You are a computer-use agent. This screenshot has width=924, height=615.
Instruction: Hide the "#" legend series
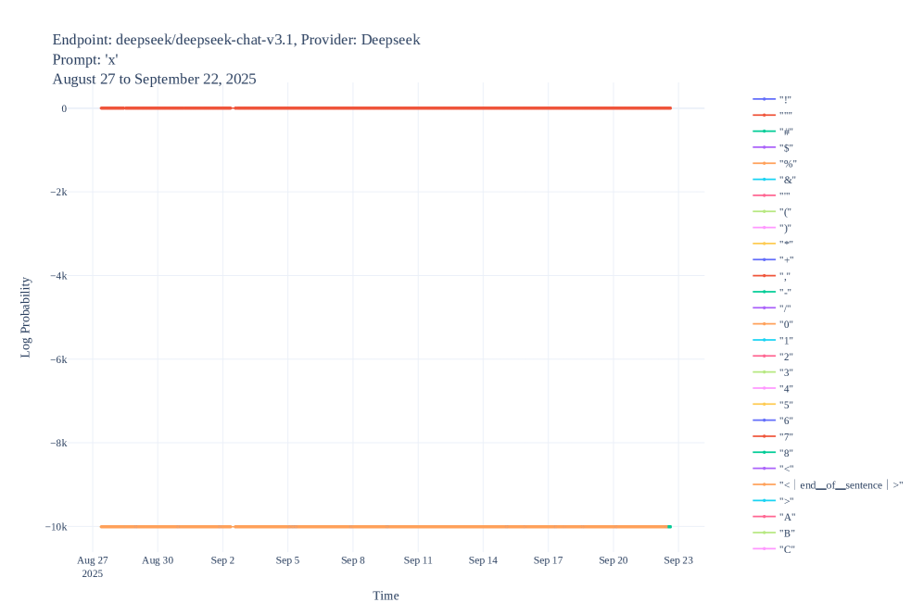coord(786,132)
